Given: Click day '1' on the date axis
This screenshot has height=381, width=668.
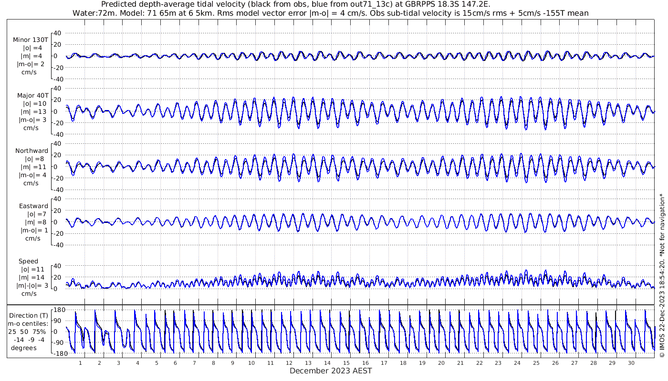Looking at the screenshot, I should point(81,363).
